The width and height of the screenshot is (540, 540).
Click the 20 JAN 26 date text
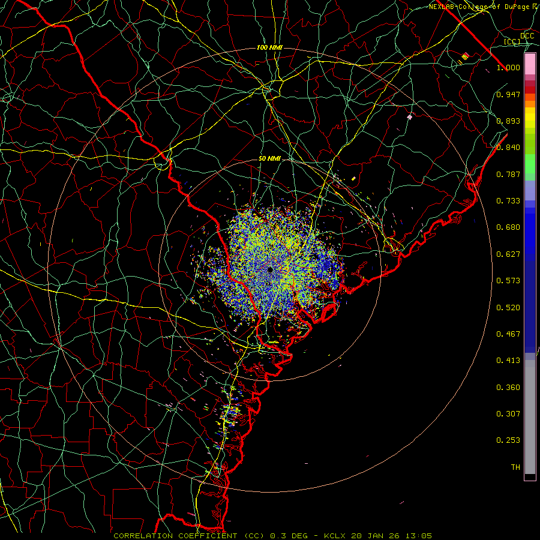point(374,536)
